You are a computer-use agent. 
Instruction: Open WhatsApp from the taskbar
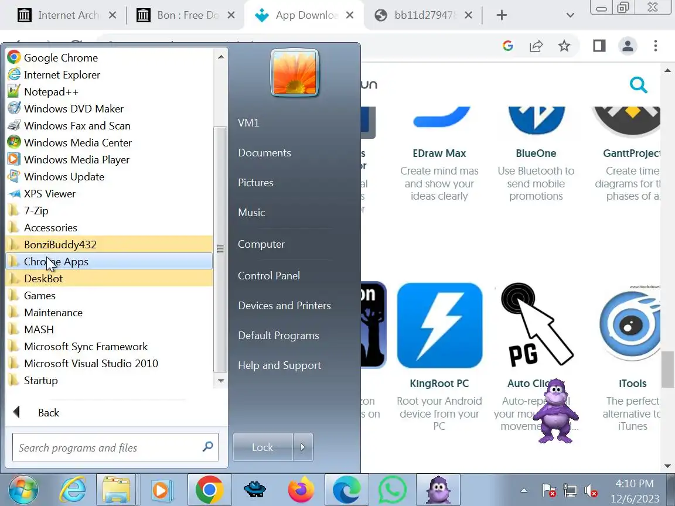tap(392, 490)
